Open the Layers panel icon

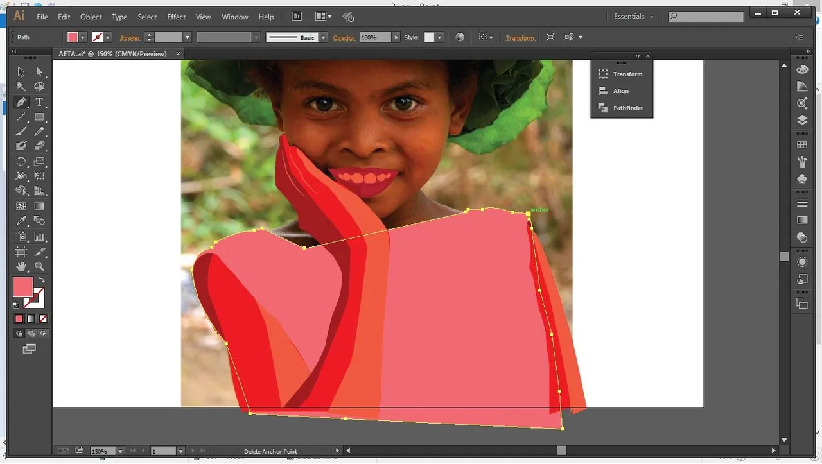pos(802,120)
